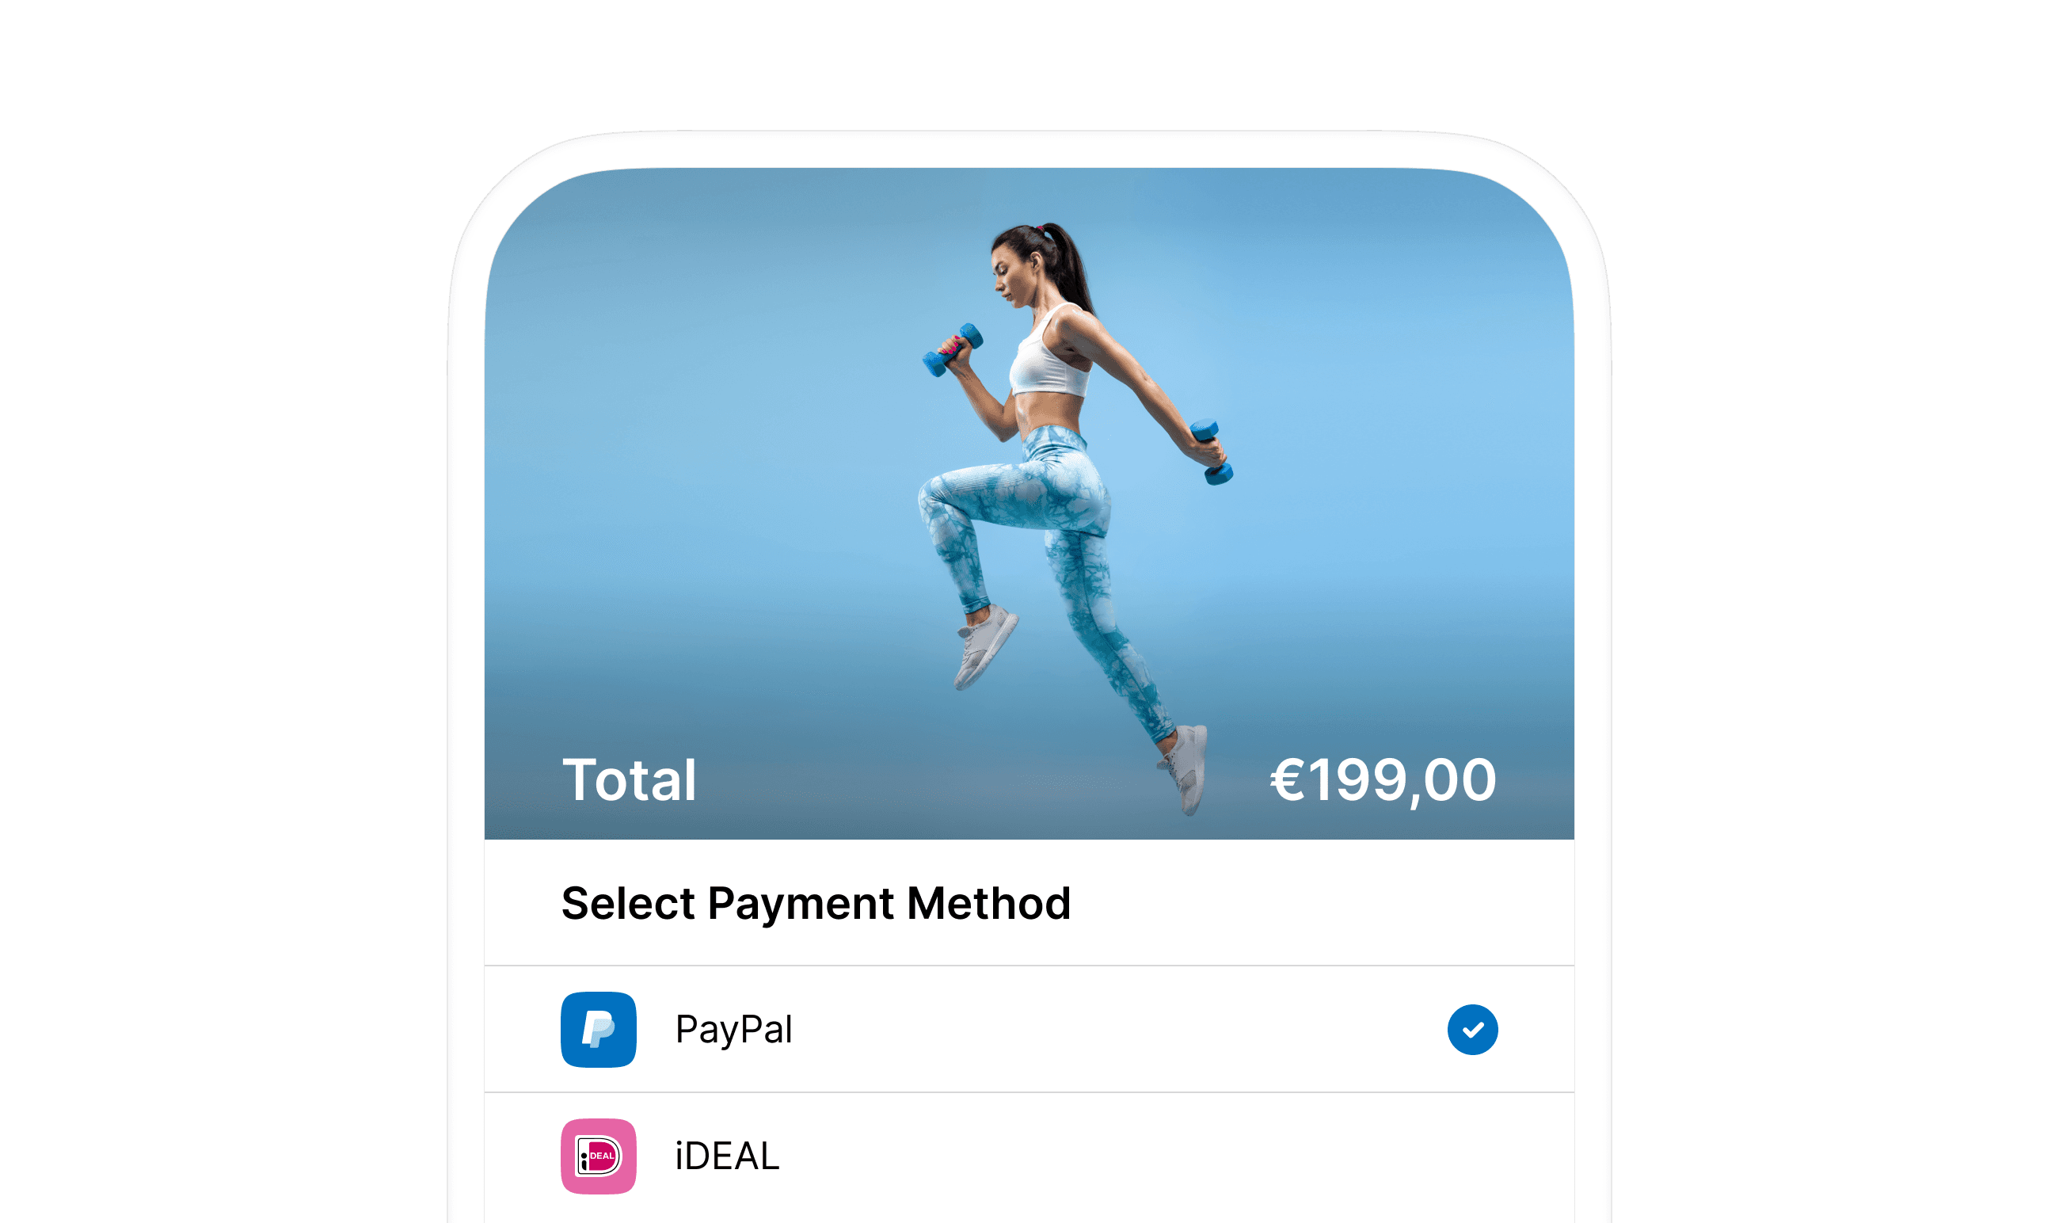This screenshot has height=1223, width=2059.
Task: Click the pink iDEAL logo icon
Action: click(x=598, y=1156)
